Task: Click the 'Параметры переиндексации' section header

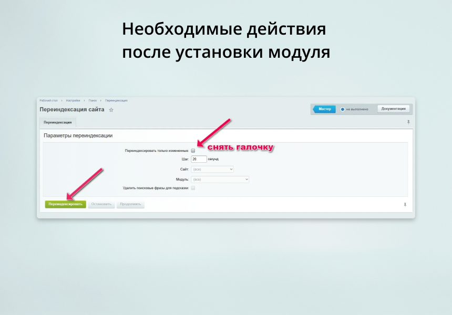Action: [78, 135]
